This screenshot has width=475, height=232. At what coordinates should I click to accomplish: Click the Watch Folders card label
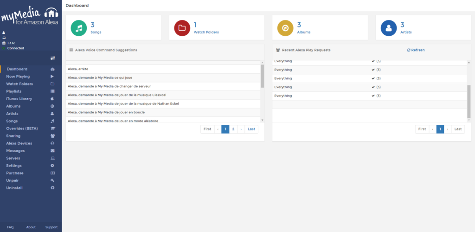pos(206,32)
